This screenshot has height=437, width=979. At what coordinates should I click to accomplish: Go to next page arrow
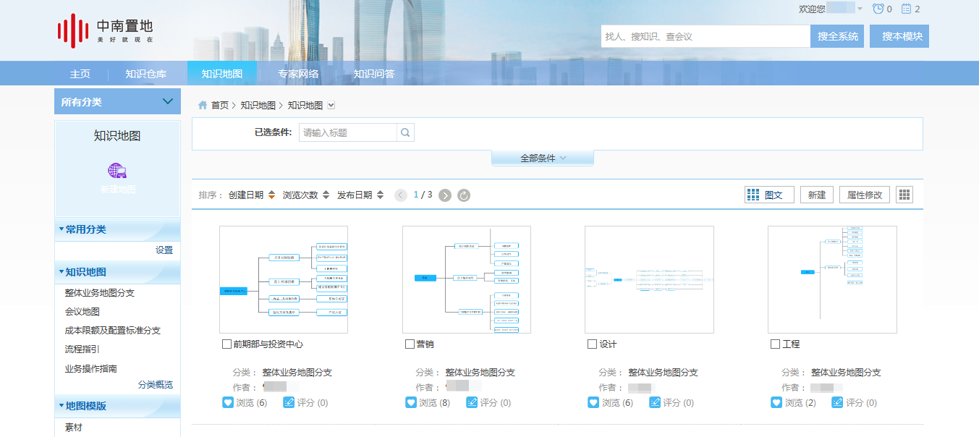pyautogui.click(x=445, y=195)
